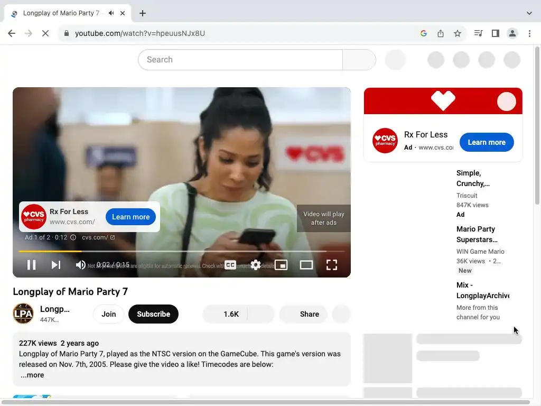
Task: Click the WIN Game Mario channel name
Action: tap(480, 251)
